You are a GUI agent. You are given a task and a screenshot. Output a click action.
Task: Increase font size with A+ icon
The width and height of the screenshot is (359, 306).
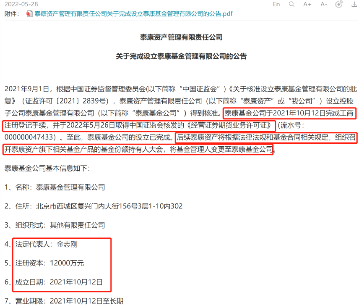(307, 4)
